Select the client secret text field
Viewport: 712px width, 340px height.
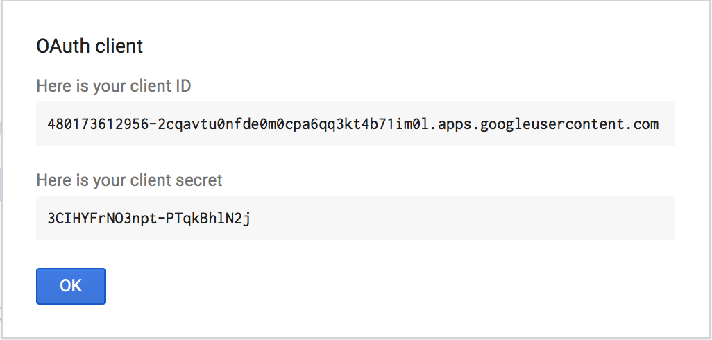coord(355,218)
